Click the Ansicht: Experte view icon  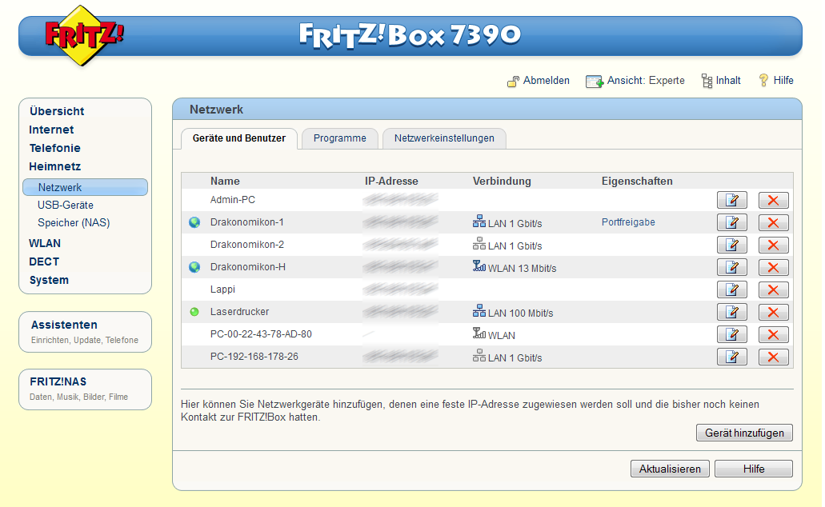pos(595,82)
